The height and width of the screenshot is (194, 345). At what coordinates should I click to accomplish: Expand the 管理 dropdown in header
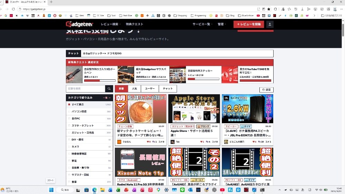(x=221, y=24)
